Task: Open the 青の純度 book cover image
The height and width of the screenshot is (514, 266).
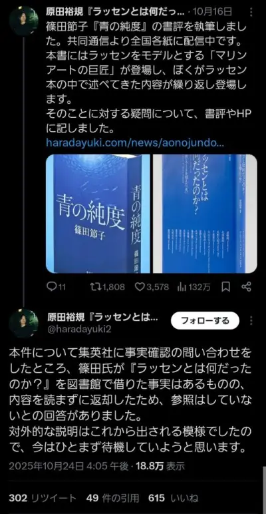Action: (x=98, y=214)
